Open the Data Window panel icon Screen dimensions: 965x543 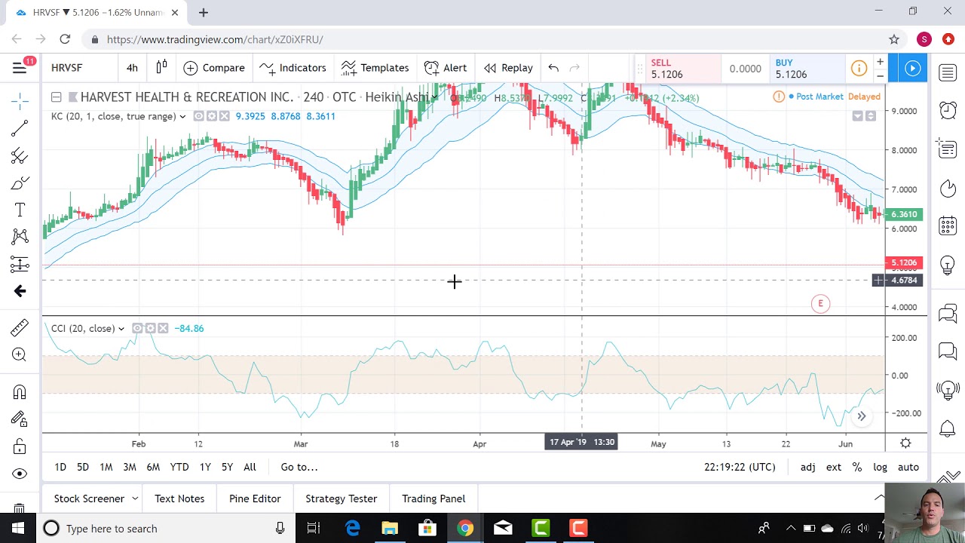(x=948, y=149)
